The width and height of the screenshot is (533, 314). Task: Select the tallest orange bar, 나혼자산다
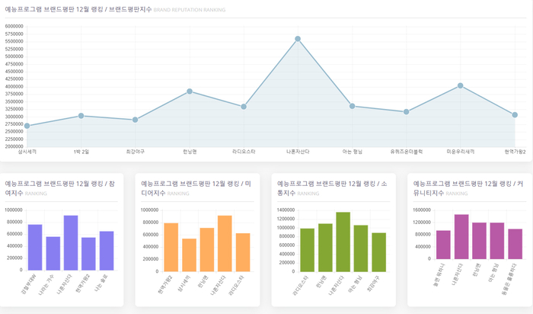point(225,244)
